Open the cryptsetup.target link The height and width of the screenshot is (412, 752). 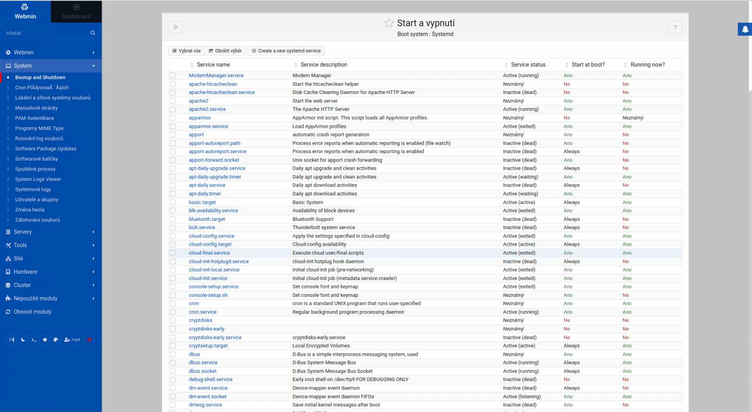pos(208,346)
